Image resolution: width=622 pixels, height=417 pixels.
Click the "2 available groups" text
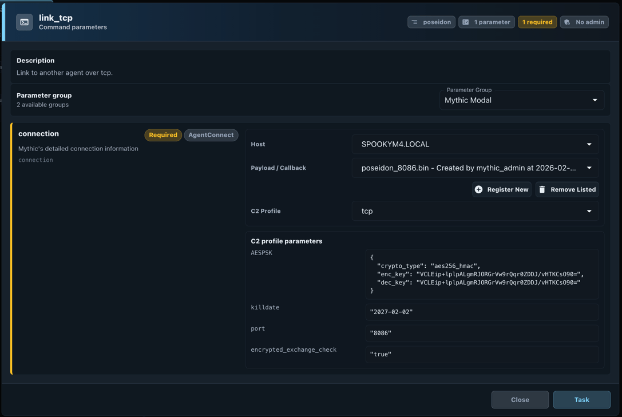pos(42,105)
